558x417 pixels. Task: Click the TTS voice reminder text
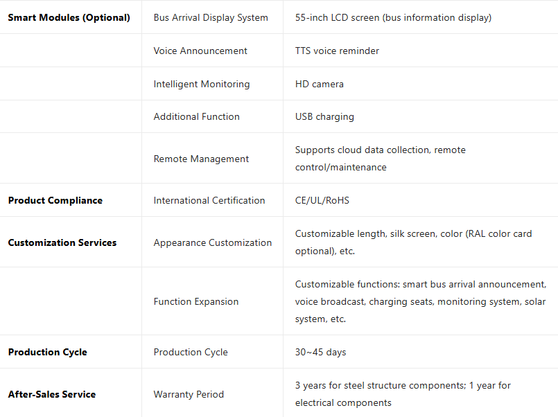337,51
